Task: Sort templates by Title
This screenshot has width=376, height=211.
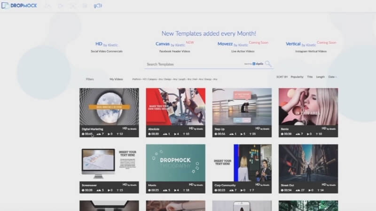Action: (310, 77)
